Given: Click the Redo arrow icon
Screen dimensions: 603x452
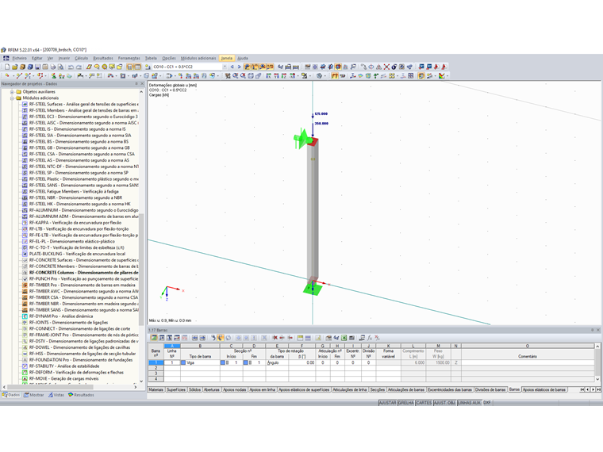Looking at the screenshot, I should click(x=79, y=67).
